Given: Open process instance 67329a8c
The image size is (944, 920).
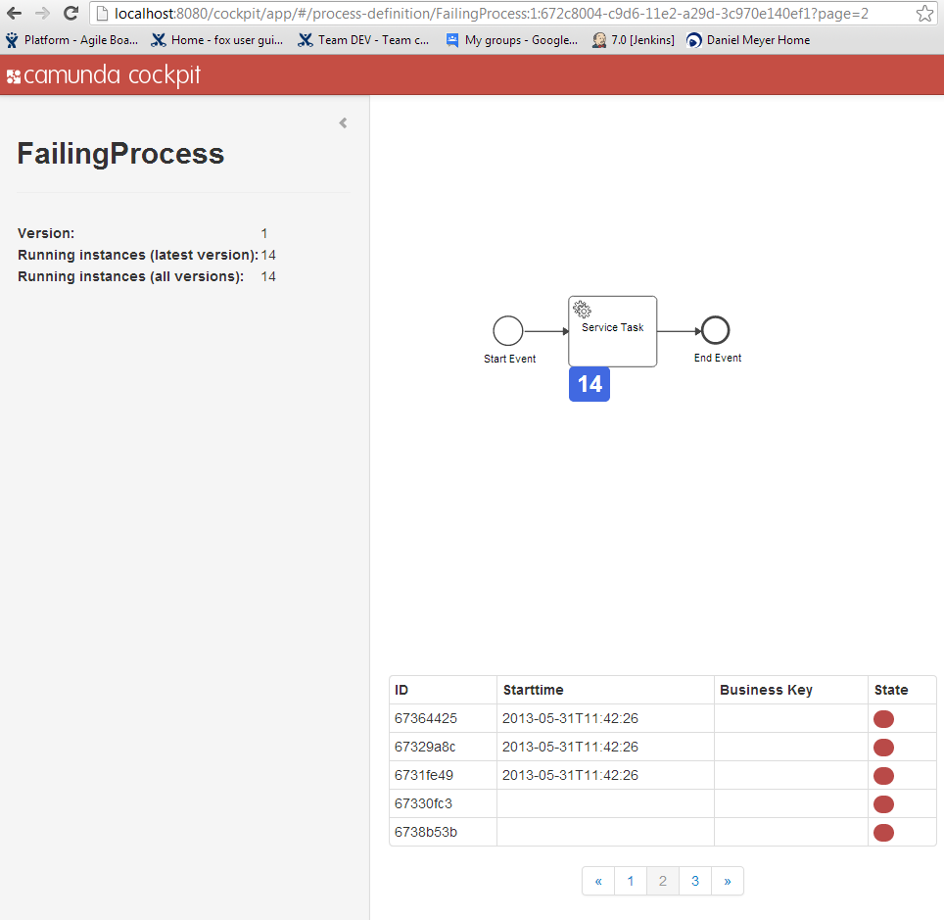Looking at the screenshot, I should click(424, 747).
